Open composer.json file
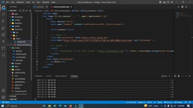 pyautogui.click(x=21, y=91)
